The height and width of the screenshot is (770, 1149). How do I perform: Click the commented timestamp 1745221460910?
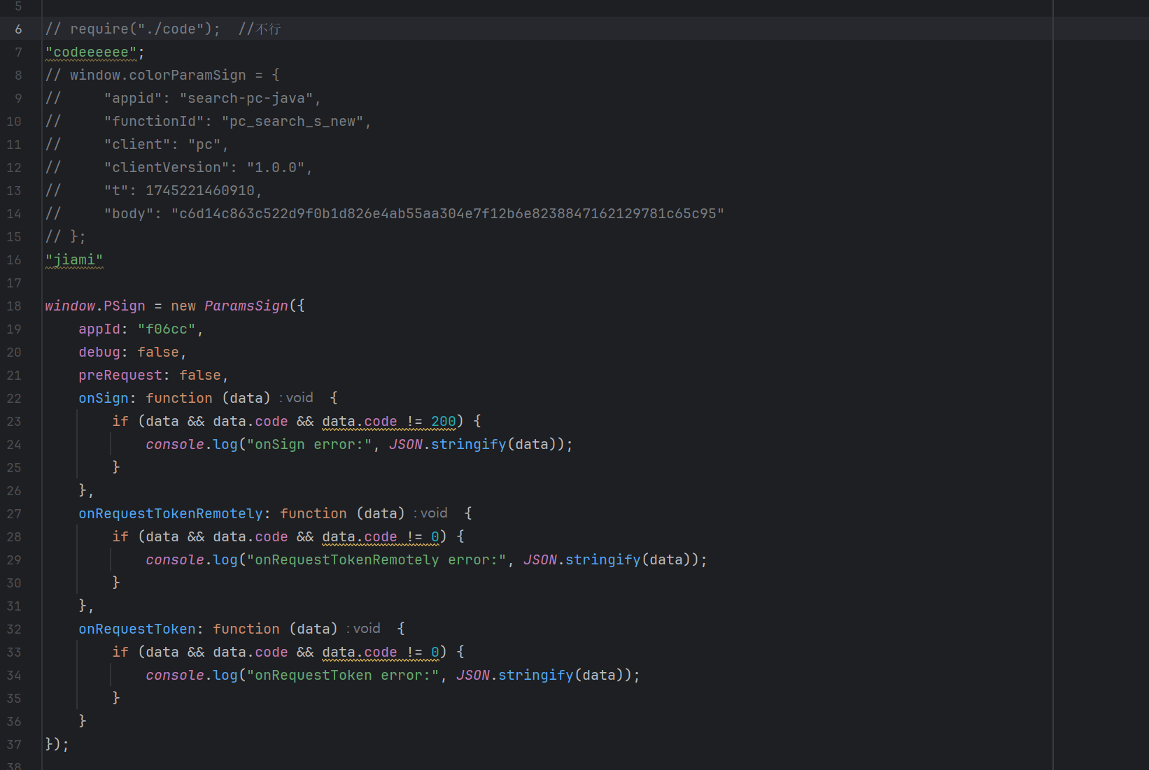200,191
